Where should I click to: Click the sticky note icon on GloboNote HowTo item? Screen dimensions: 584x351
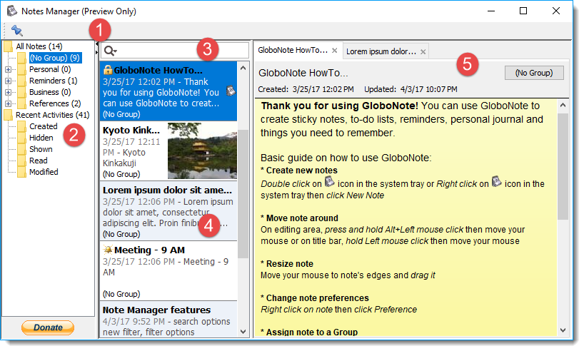pyautogui.click(x=231, y=91)
